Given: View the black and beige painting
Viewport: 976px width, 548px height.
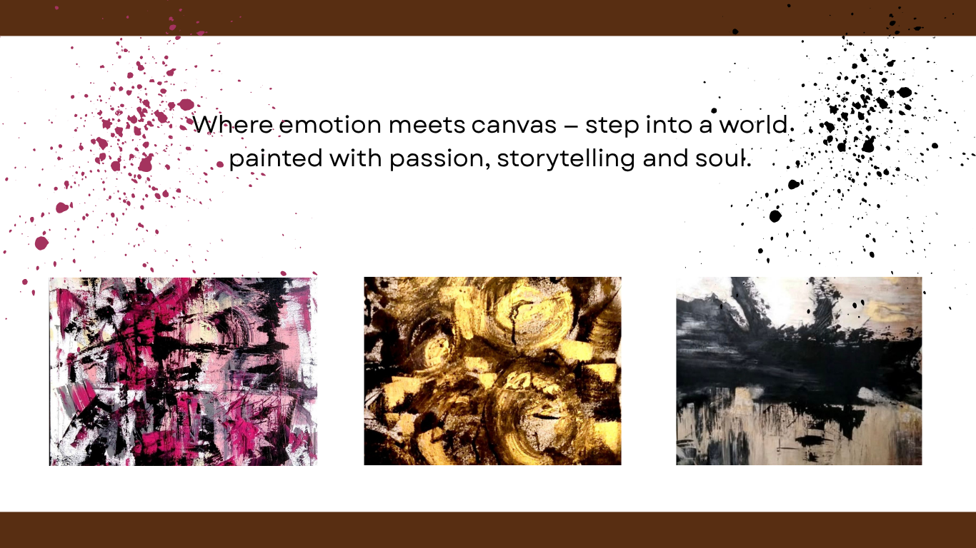Looking at the screenshot, I should tap(799, 371).
